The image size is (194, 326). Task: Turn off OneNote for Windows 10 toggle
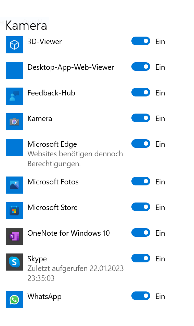point(141,232)
